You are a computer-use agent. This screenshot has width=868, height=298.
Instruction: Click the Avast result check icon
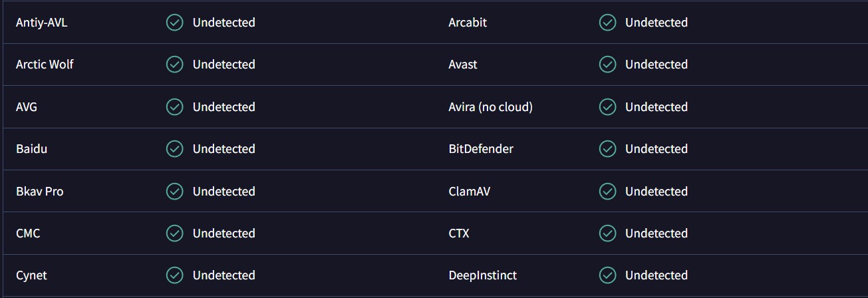607,65
